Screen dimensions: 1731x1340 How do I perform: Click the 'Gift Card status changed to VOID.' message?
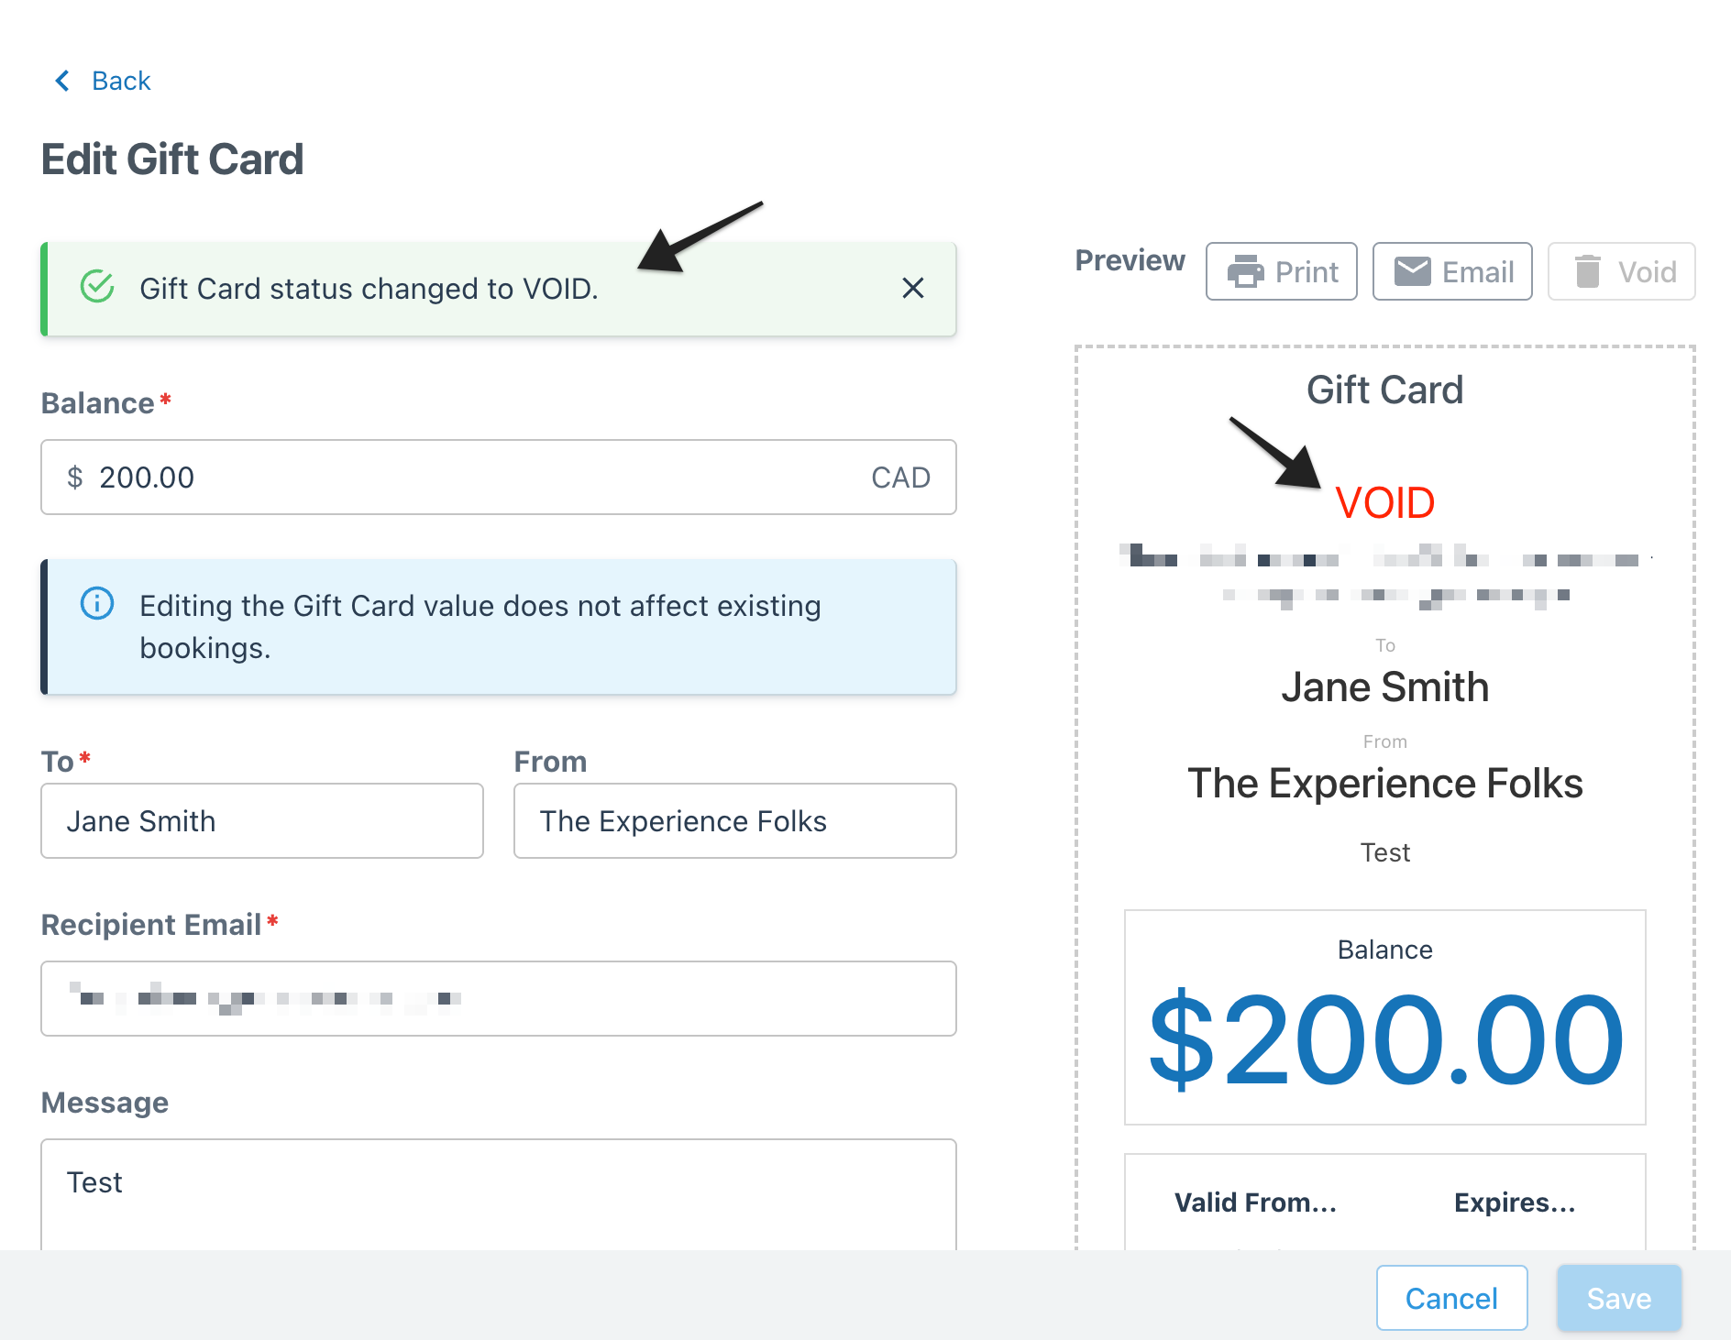click(369, 288)
